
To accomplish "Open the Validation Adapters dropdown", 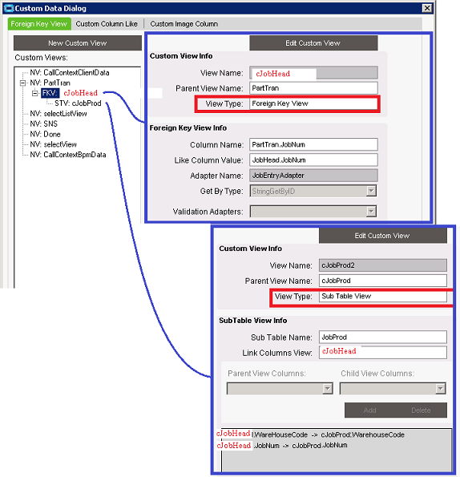I will [371, 212].
